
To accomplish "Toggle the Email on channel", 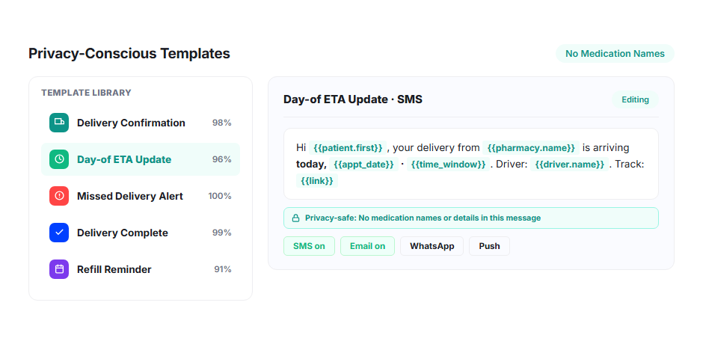I will (x=368, y=246).
